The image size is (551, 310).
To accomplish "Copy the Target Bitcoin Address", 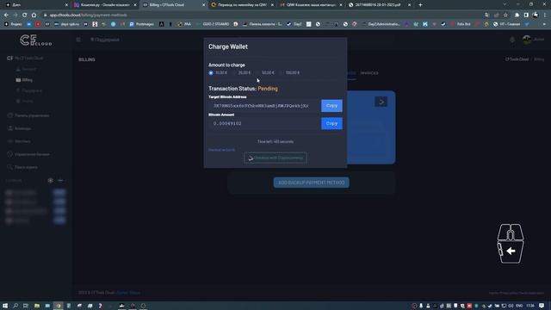I will pos(331,105).
